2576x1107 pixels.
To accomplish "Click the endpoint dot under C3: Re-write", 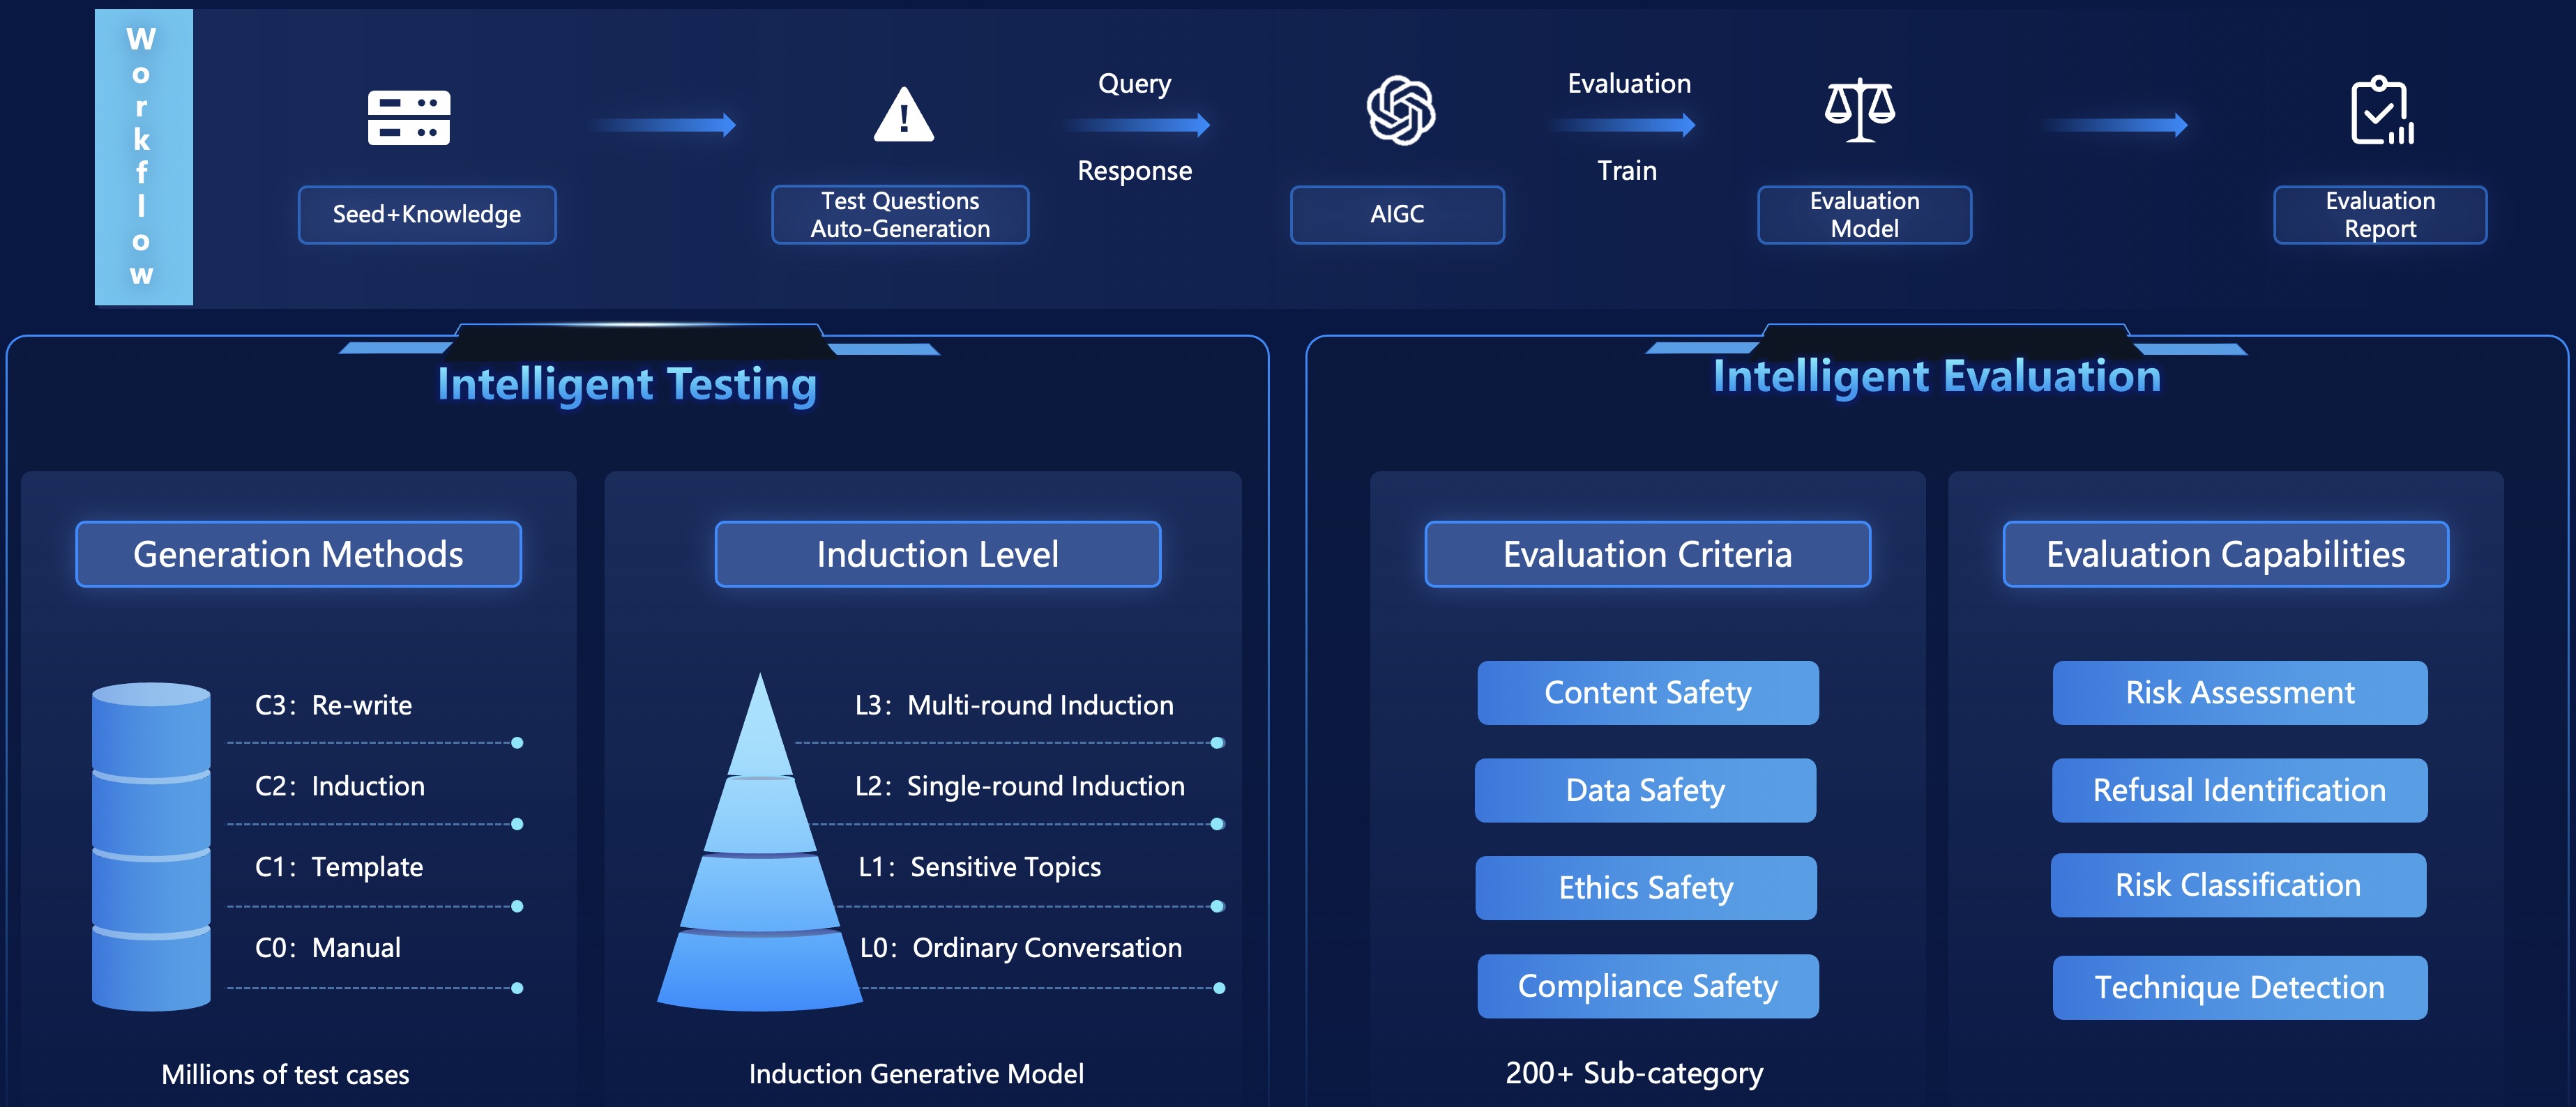I will pyautogui.click(x=517, y=743).
